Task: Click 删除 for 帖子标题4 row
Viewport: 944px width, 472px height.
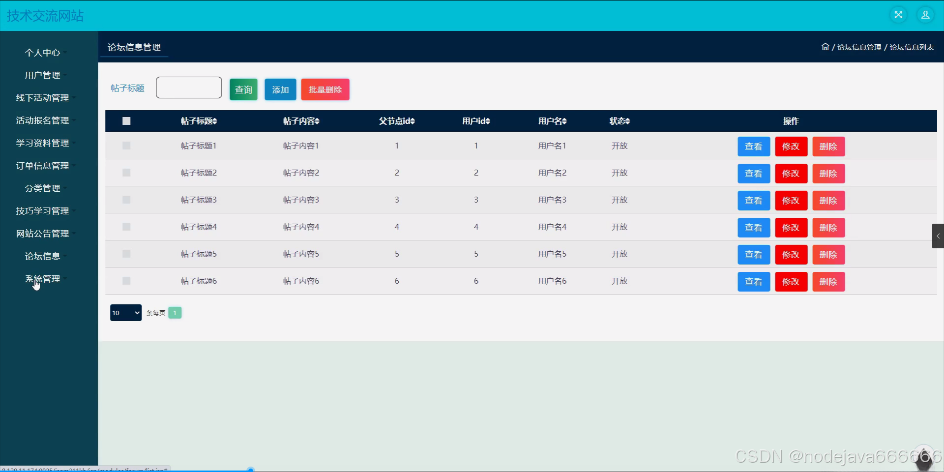Action: tap(828, 228)
